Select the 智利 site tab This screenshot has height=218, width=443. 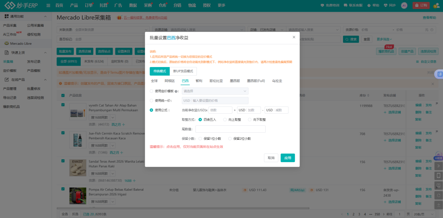pyautogui.click(x=199, y=81)
